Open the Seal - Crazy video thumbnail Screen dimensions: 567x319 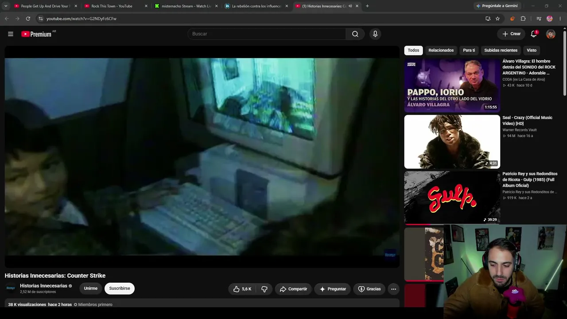[452, 142]
